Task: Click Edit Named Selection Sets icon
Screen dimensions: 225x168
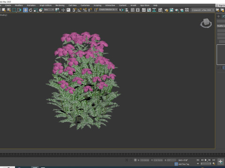Action: pyautogui.click(x=96, y=10)
